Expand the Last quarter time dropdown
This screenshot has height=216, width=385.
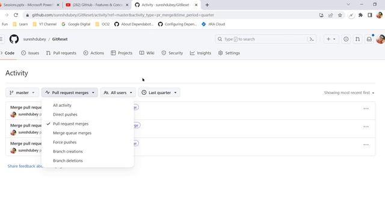(159, 92)
